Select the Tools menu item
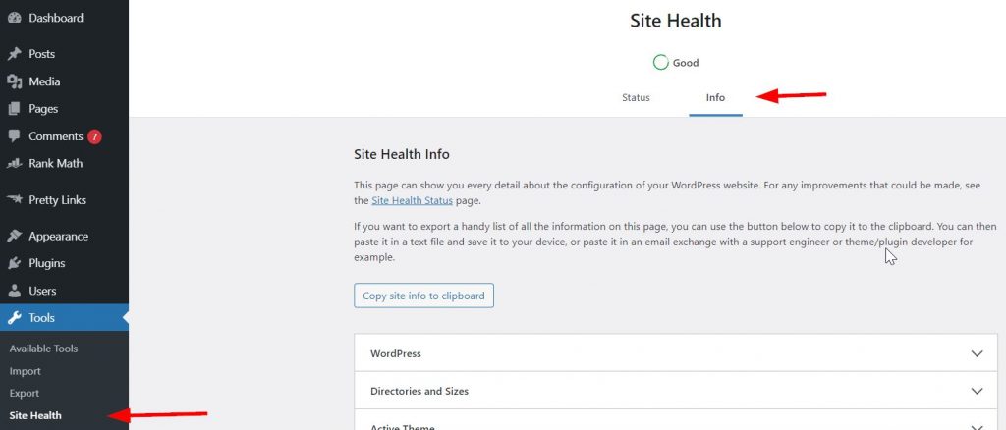The height and width of the screenshot is (430, 1006). point(64,318)
